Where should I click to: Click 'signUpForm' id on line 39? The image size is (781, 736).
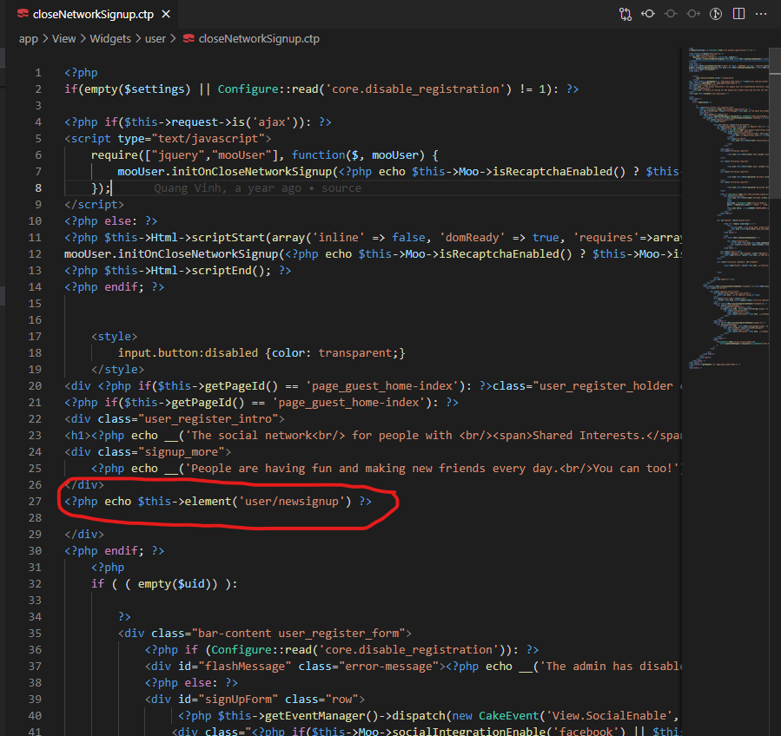pos(238,700)
